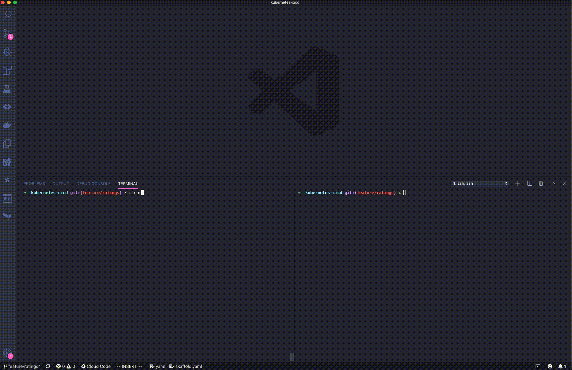Click skaffold.yaml status bar item
The width and height of the screenshot is (572, 370).
[186, 366]
